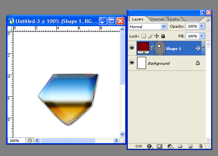Maximize the Untitled-3 document window
Viewport: 218px width, 156px height.
[x=111, y=21]
